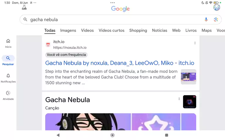Open the Gacha Nebula album cover thumbnail
Screen dimensions: 225x140
[190, 102]
